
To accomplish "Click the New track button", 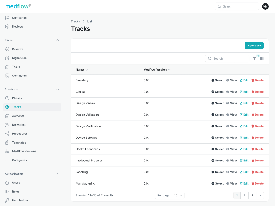I will click(x=254, y=46).
